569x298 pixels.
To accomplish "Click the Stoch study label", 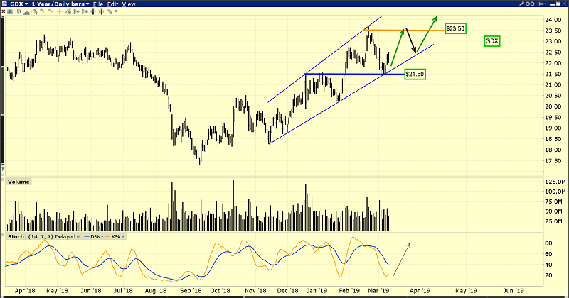I will click(x=16, y=236).
